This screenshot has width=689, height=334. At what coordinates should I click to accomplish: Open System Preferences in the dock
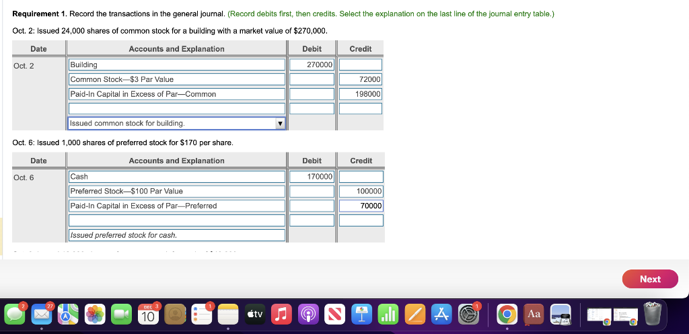pyautogui.click(x=468, y=315)
